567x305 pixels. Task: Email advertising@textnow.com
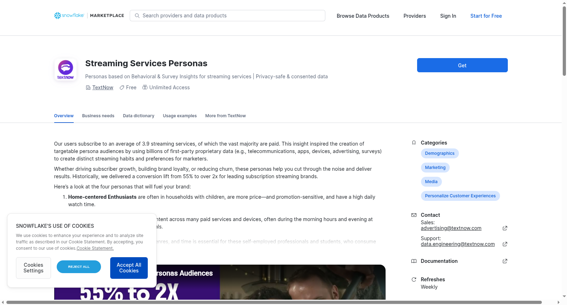click(451, 228)
